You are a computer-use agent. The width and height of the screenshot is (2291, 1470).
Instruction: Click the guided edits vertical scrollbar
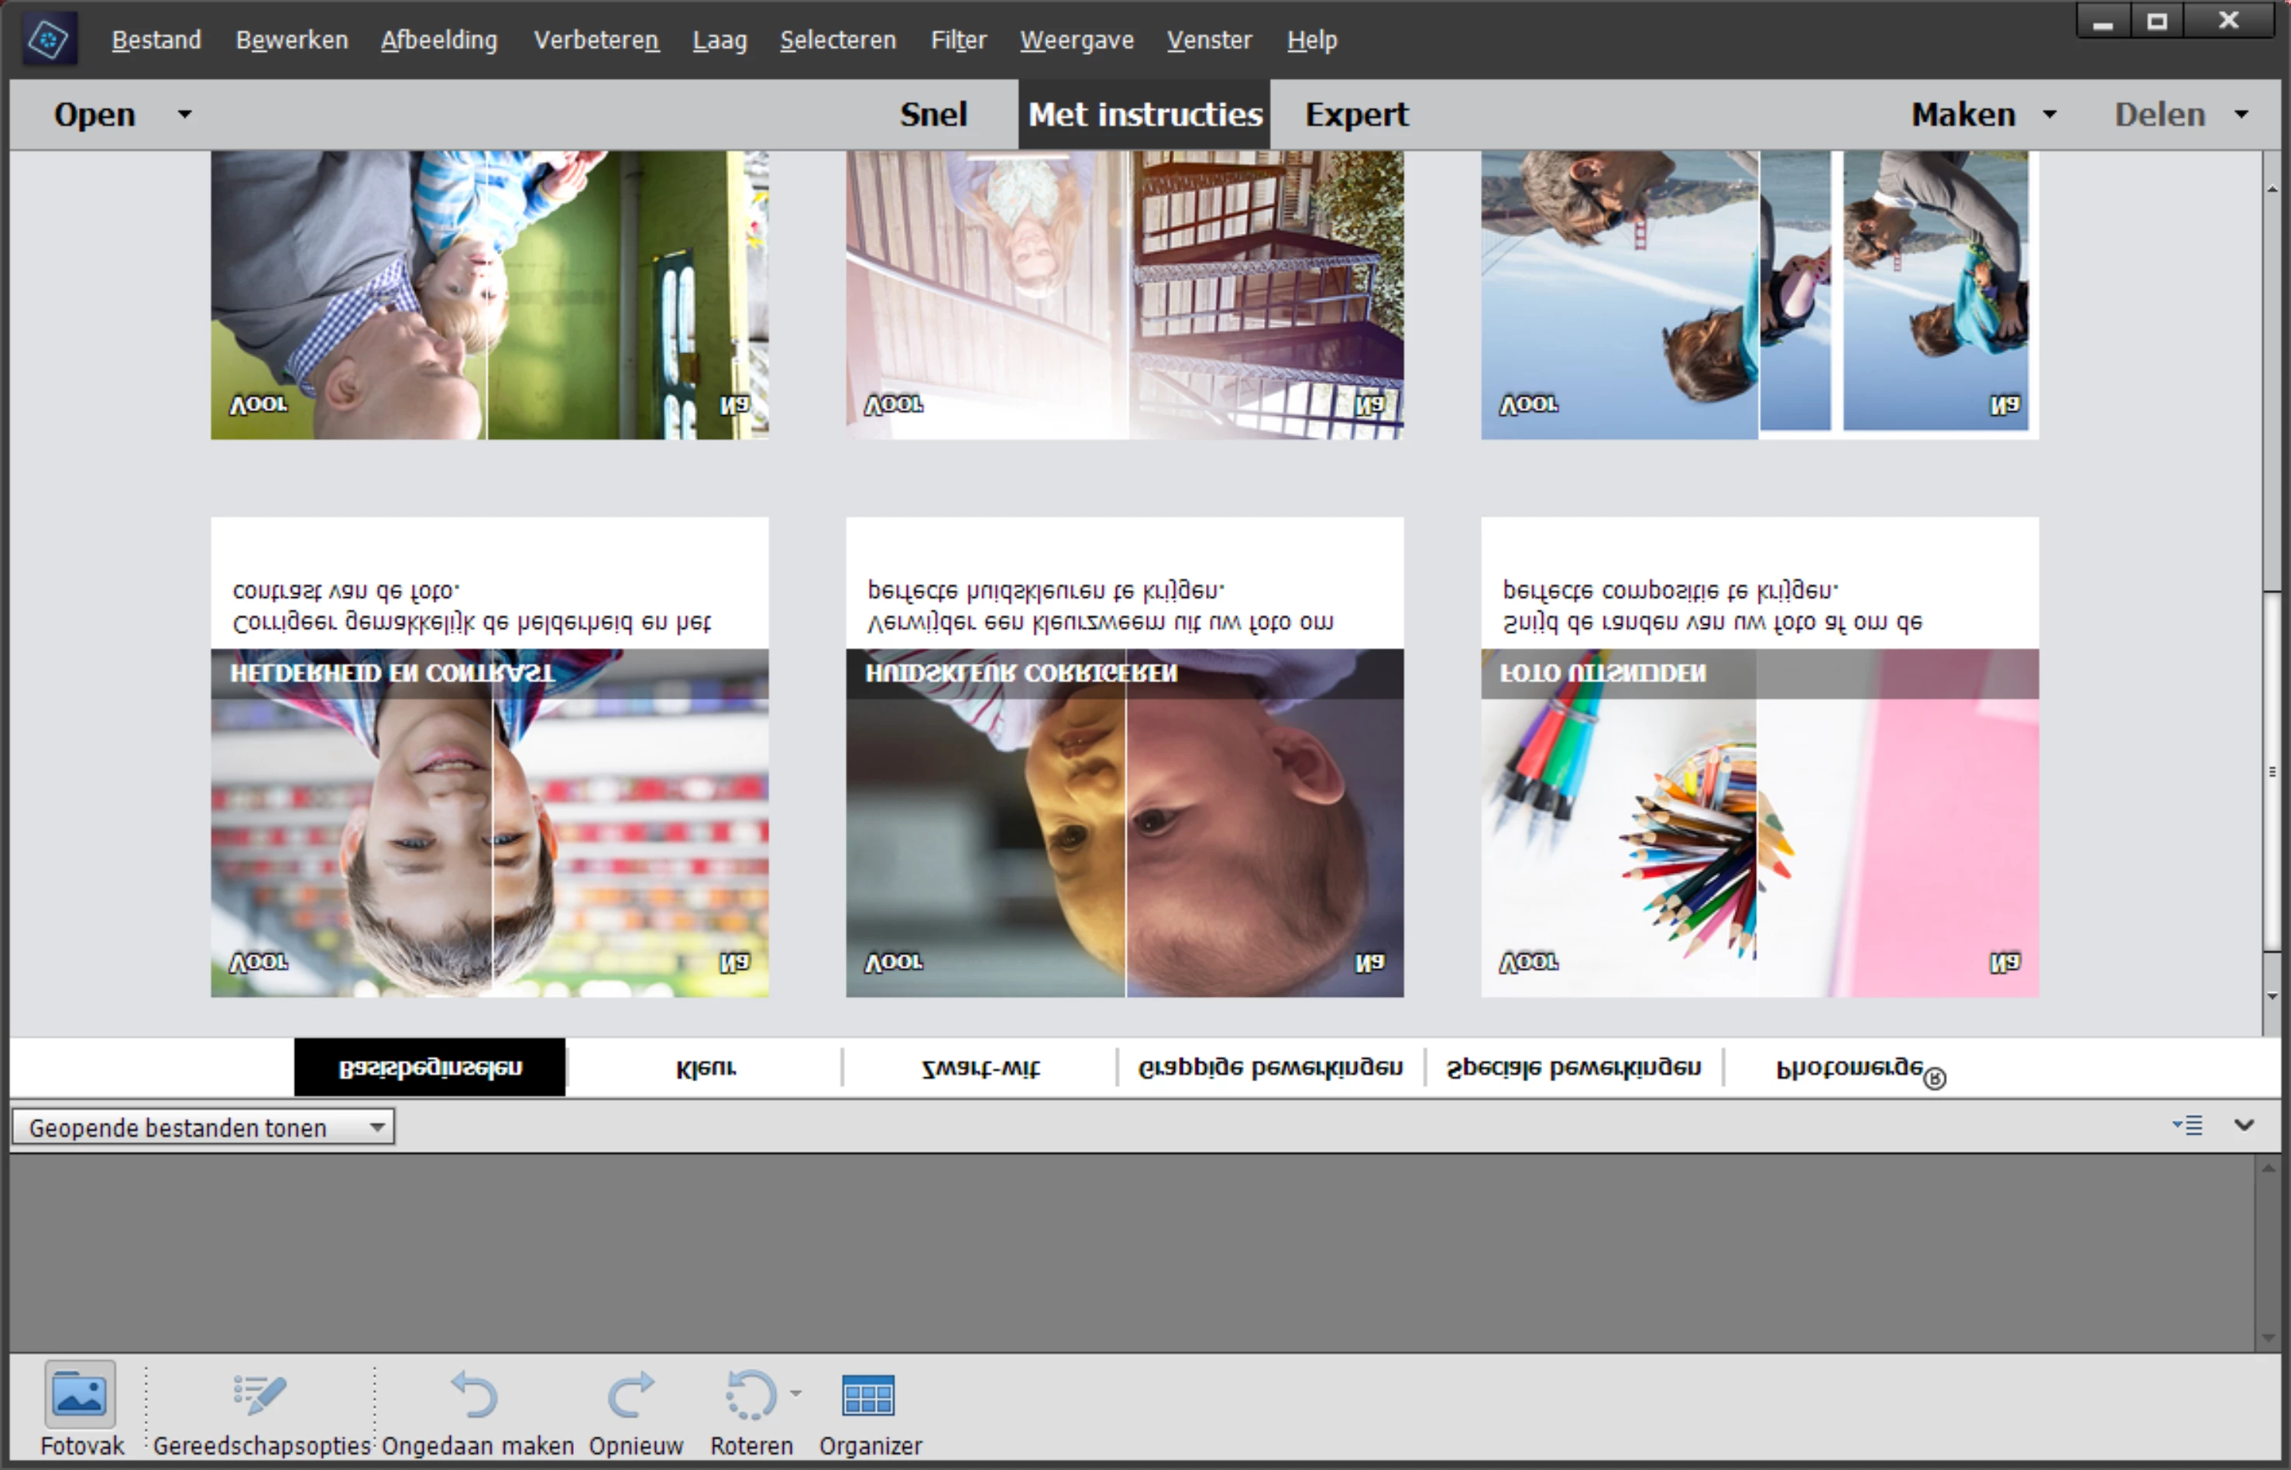point(2272,771)
